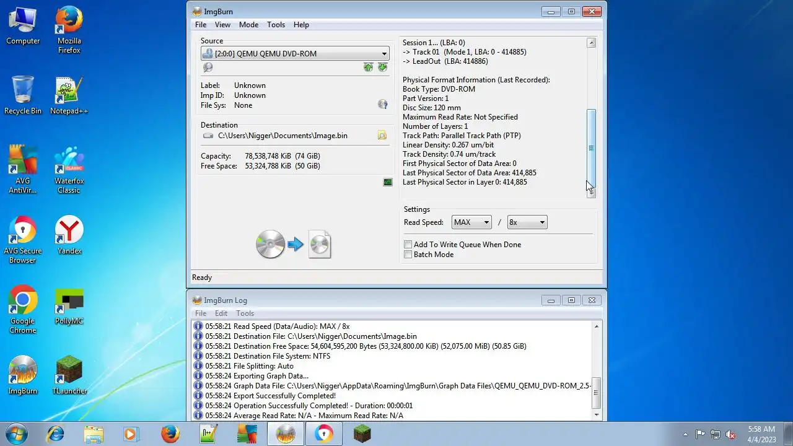This screenshot has width=793, height=446.
Task: Open the View menu in ImgBurn
Action: (x=222, y=25)
